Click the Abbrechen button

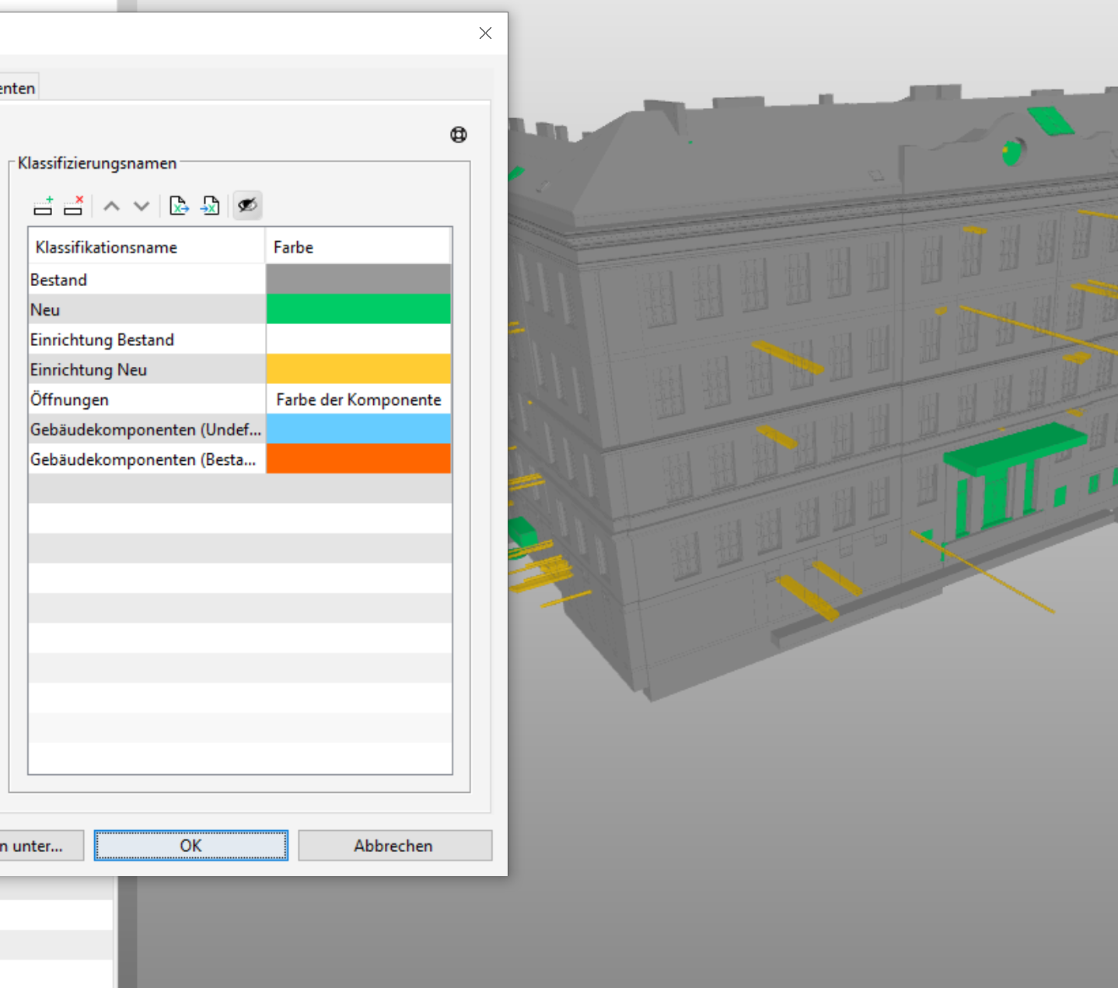pos(395,846)
